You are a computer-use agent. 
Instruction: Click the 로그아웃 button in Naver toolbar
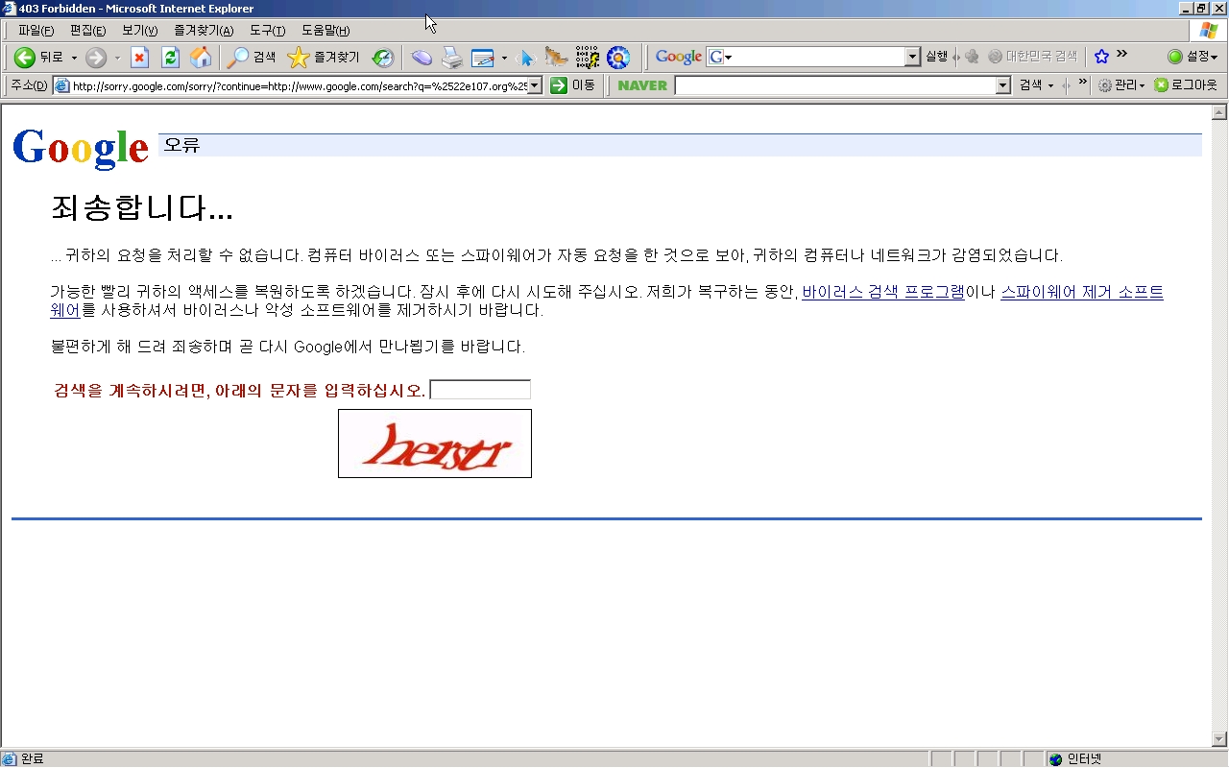(x=1186, y=85)
